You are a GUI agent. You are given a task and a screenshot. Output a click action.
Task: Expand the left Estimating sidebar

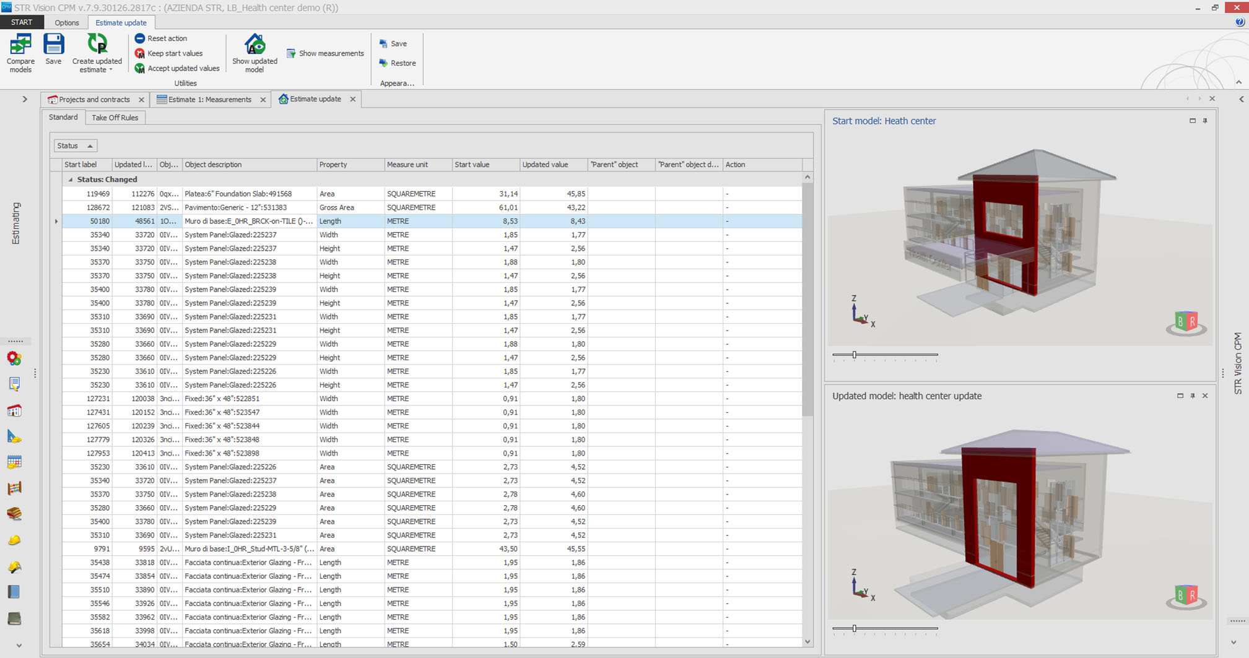[25, 99]
